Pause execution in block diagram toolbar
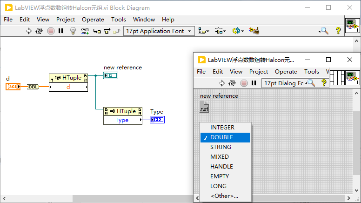 tap(61, 31)
